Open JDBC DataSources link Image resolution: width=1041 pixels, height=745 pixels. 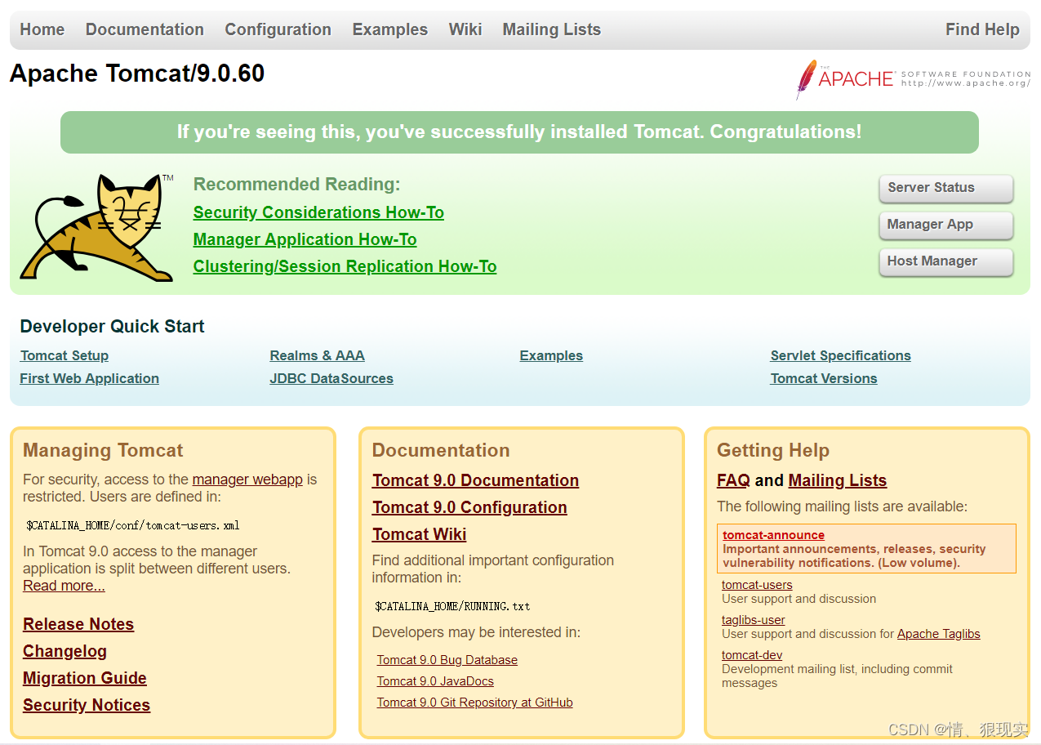[331, 378]
